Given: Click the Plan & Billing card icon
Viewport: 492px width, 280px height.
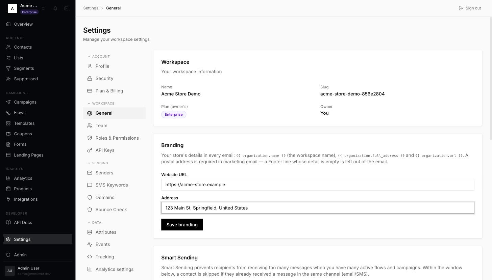Looking at the screenshot, I should [x=90, y=91].
